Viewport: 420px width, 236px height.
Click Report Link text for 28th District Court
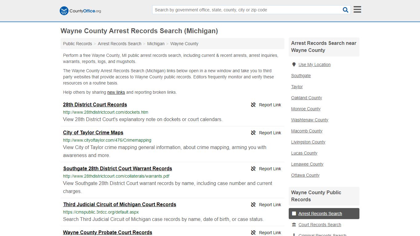pos(270,105)
